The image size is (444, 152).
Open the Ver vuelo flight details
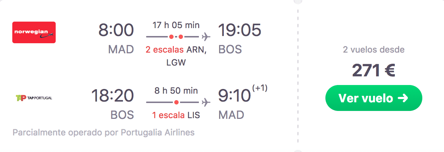coord(374,98)
